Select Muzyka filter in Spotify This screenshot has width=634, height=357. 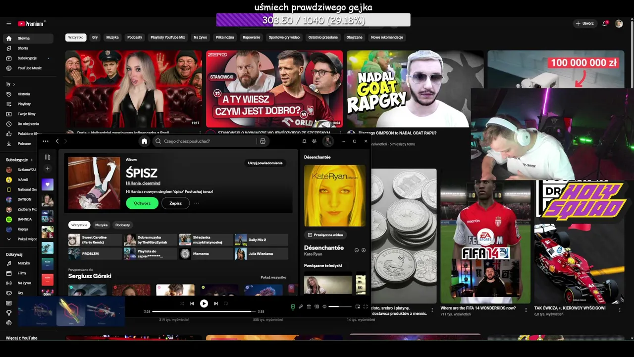102,225
